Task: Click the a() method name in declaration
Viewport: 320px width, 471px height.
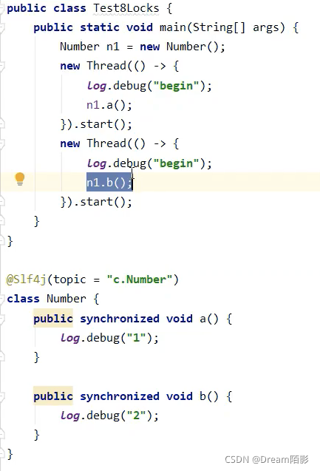Action: pos(209,319)
